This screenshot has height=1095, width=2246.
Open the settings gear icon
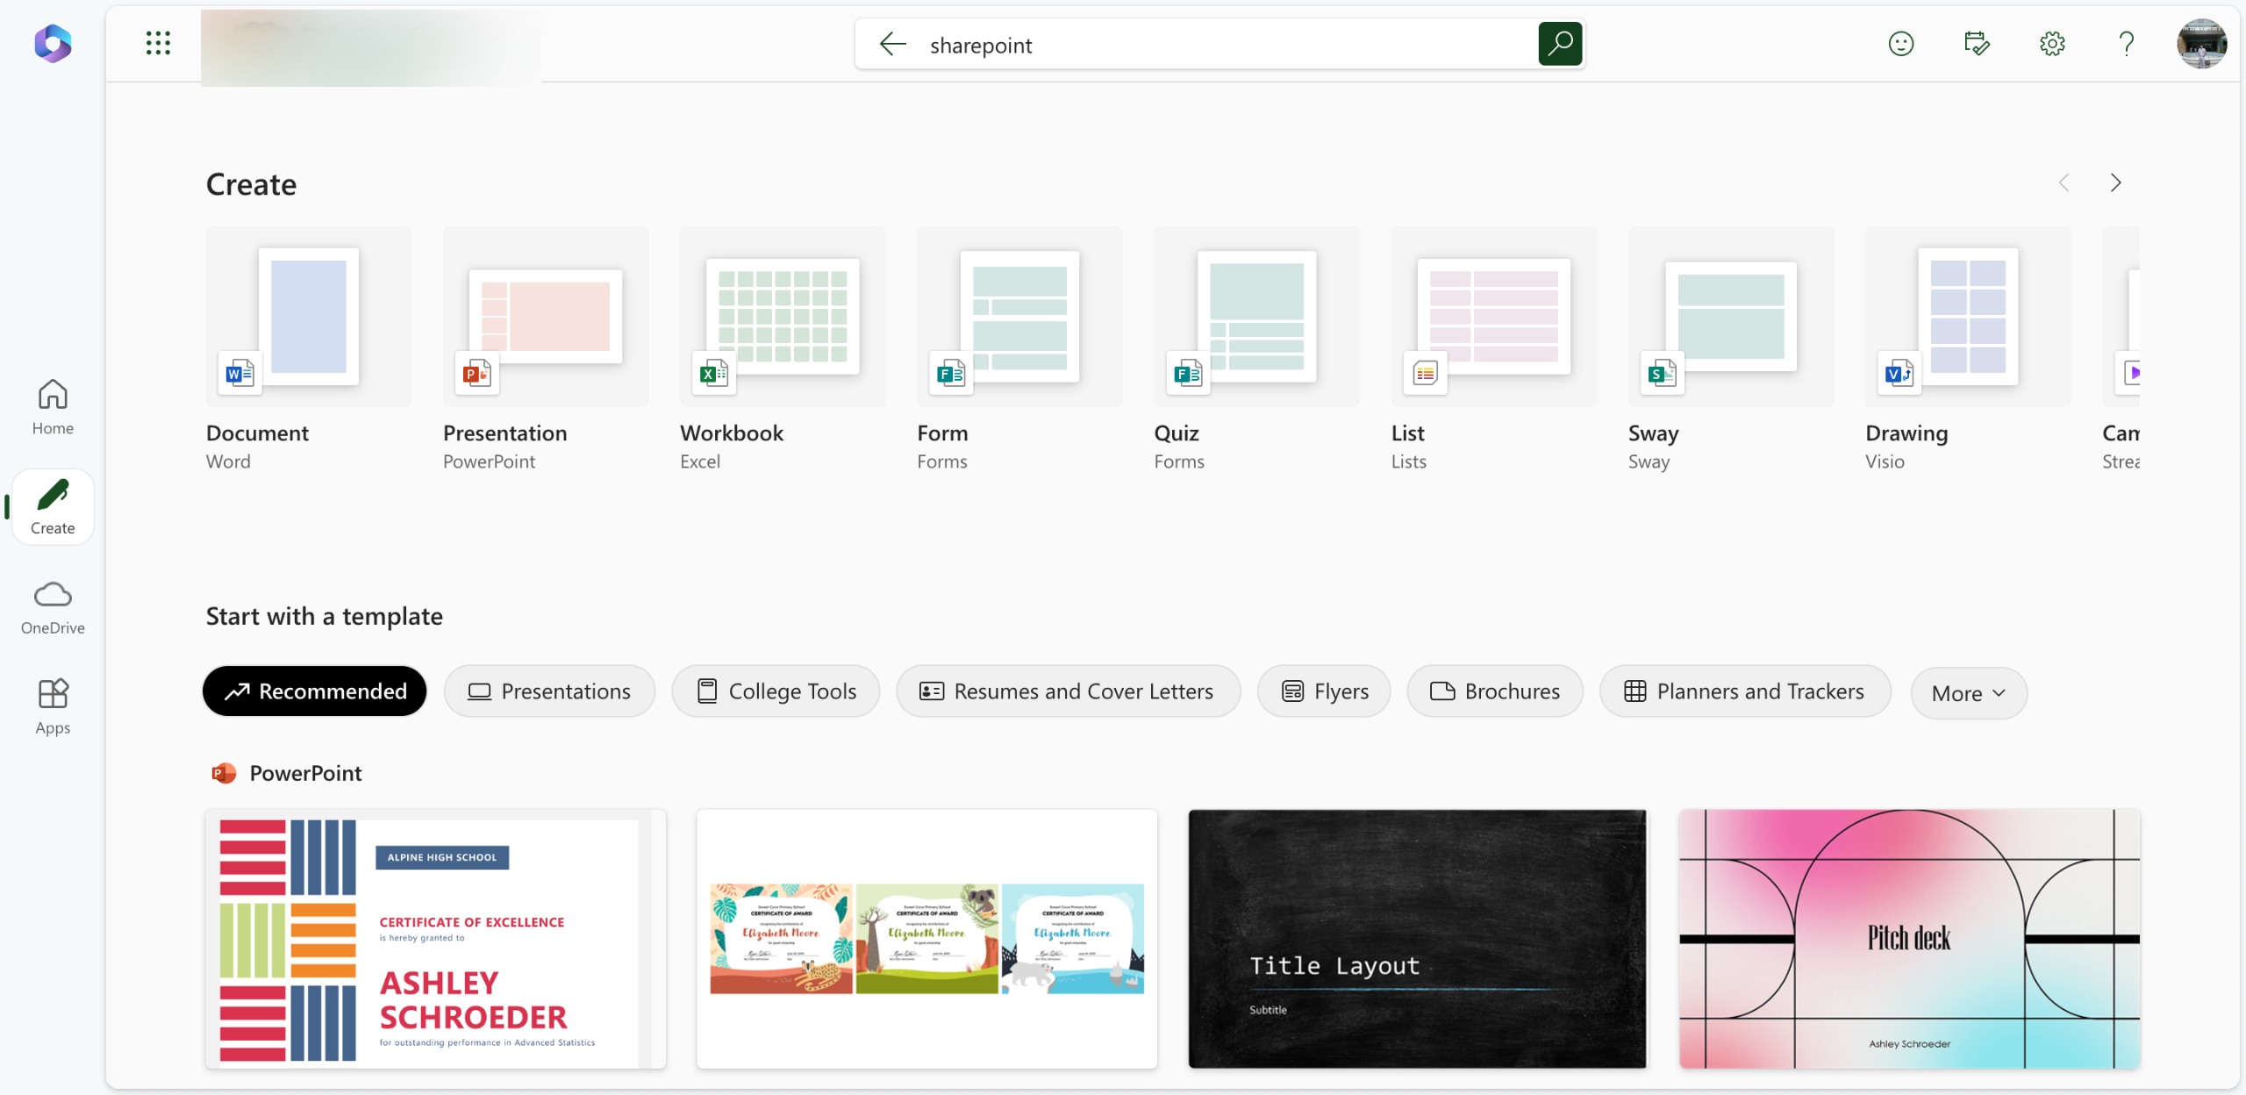2052,44
